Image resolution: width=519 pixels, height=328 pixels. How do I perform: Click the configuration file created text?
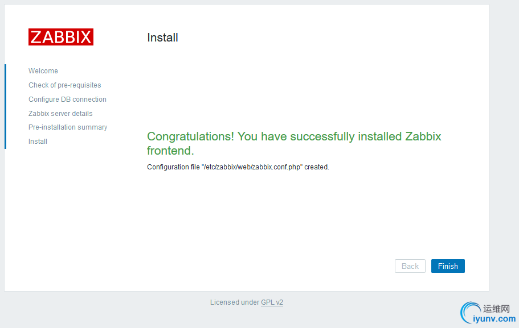(x=238, y=167)
